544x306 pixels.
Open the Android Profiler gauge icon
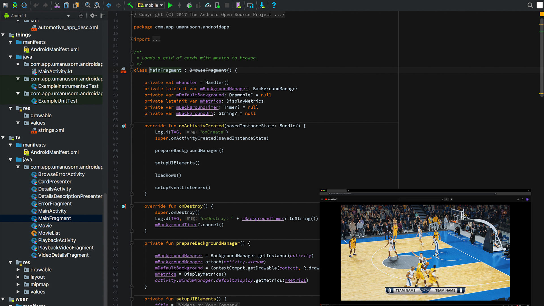pos(208,5)
